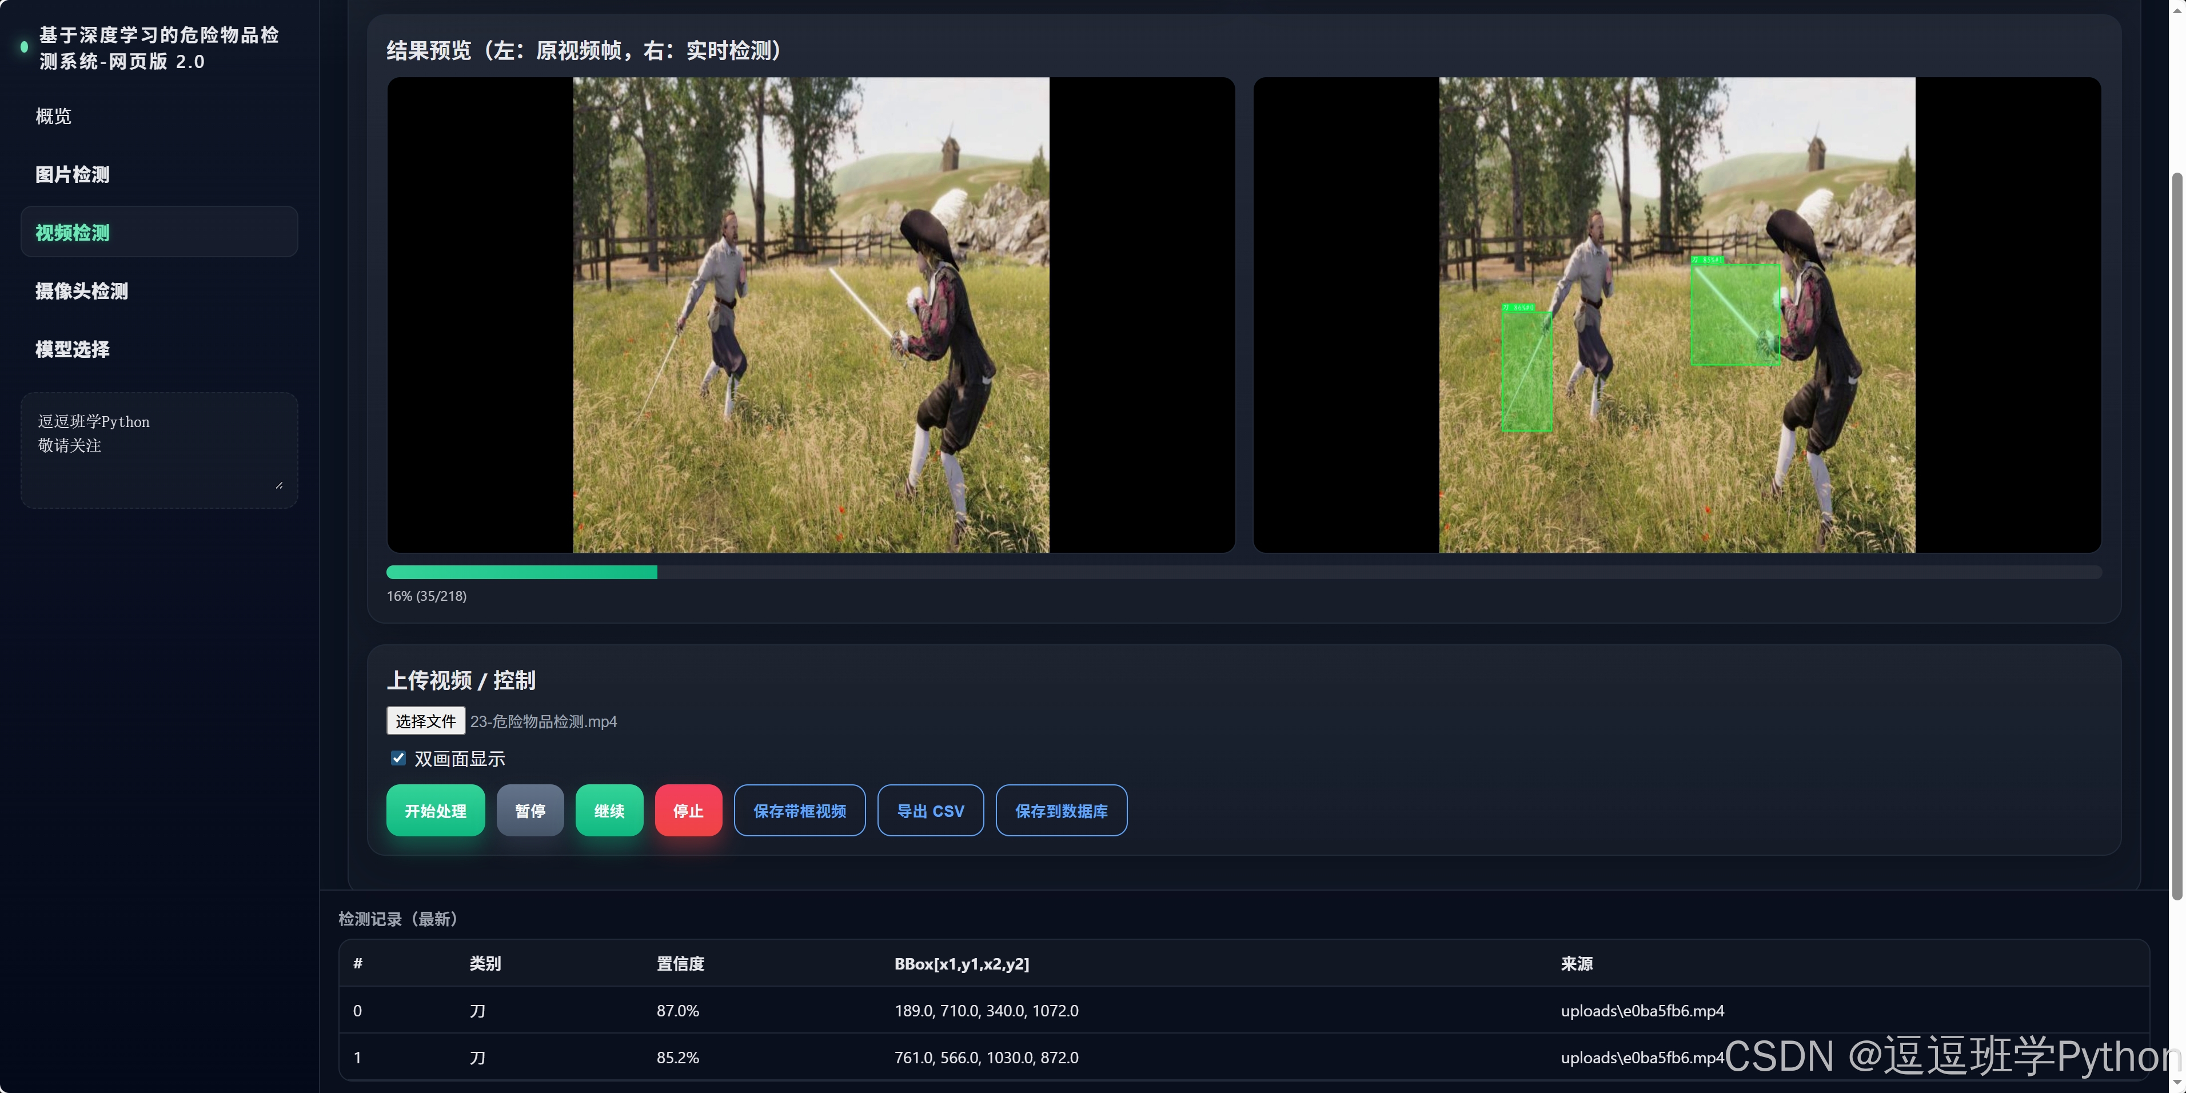The width and height of the screenshot is (2186, 1093).
Task: Click the 逗逗班学Python text area
Action: [159, 450]
